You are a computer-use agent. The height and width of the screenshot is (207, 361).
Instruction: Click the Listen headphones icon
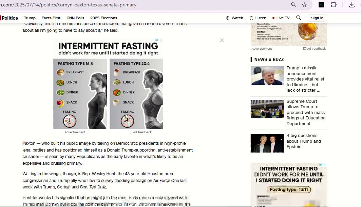point(251,18)
